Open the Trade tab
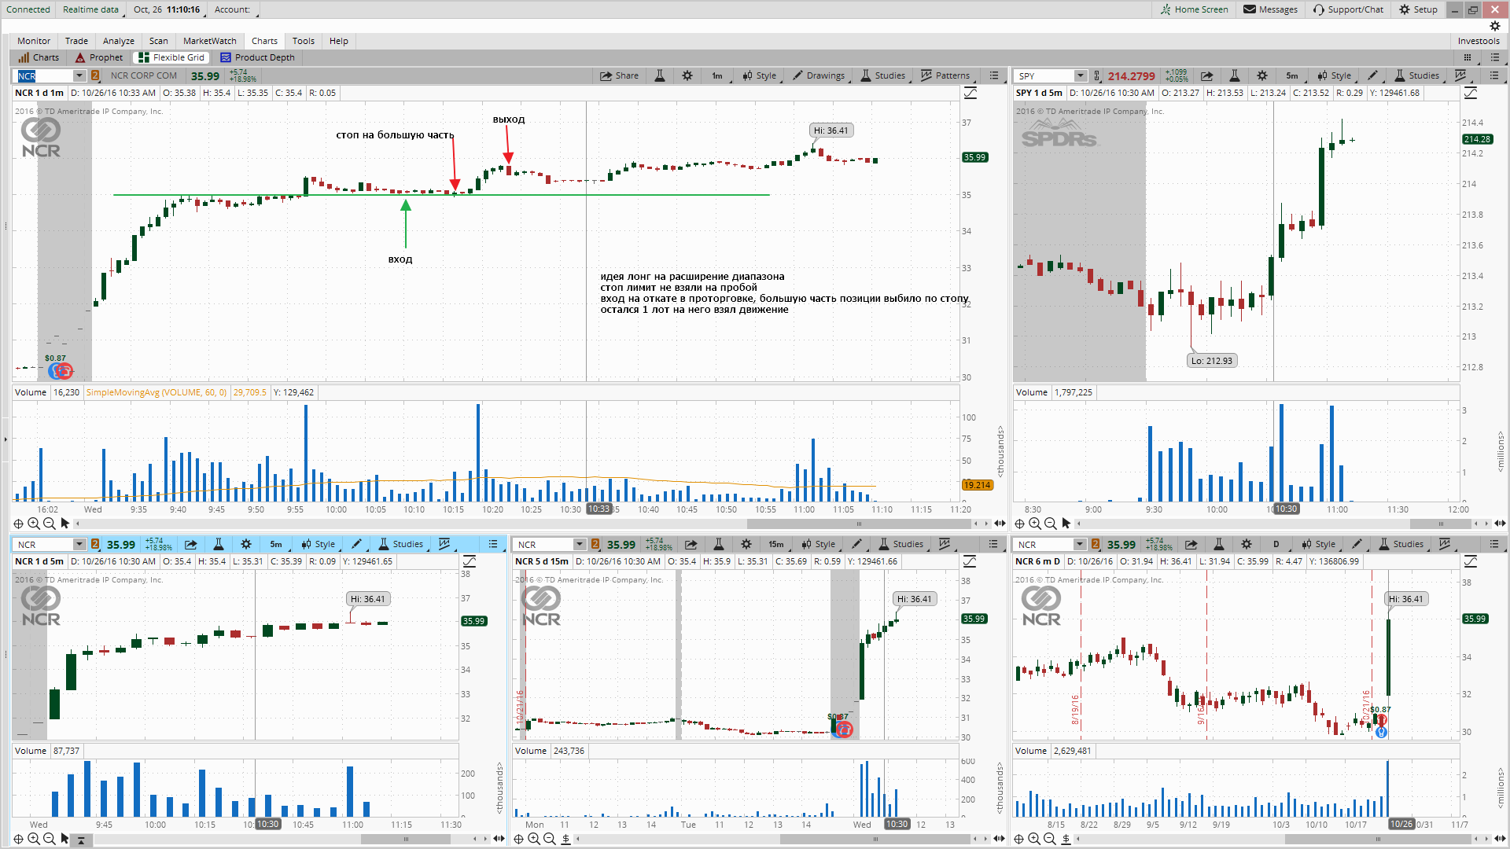The width and height of the screenshot is (1510, 849). [76, 41]
